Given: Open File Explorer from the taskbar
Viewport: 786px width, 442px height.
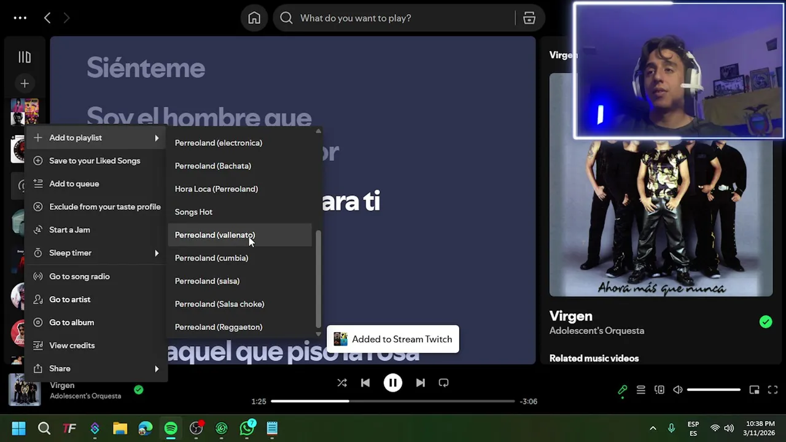Looking at the screenshot, I should click(120, 428).
